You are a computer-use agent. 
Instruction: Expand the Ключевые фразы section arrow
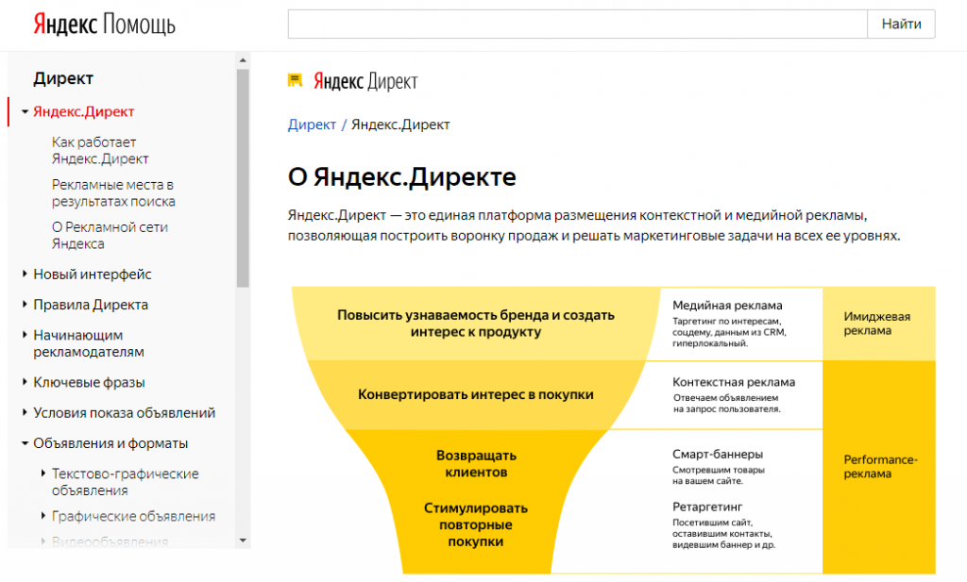click(25, 382)
